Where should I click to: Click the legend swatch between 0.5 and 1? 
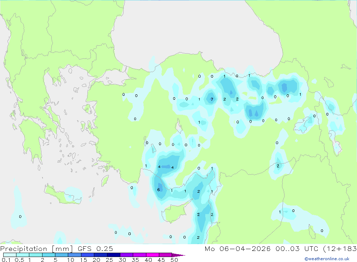[x=23, y=255]
